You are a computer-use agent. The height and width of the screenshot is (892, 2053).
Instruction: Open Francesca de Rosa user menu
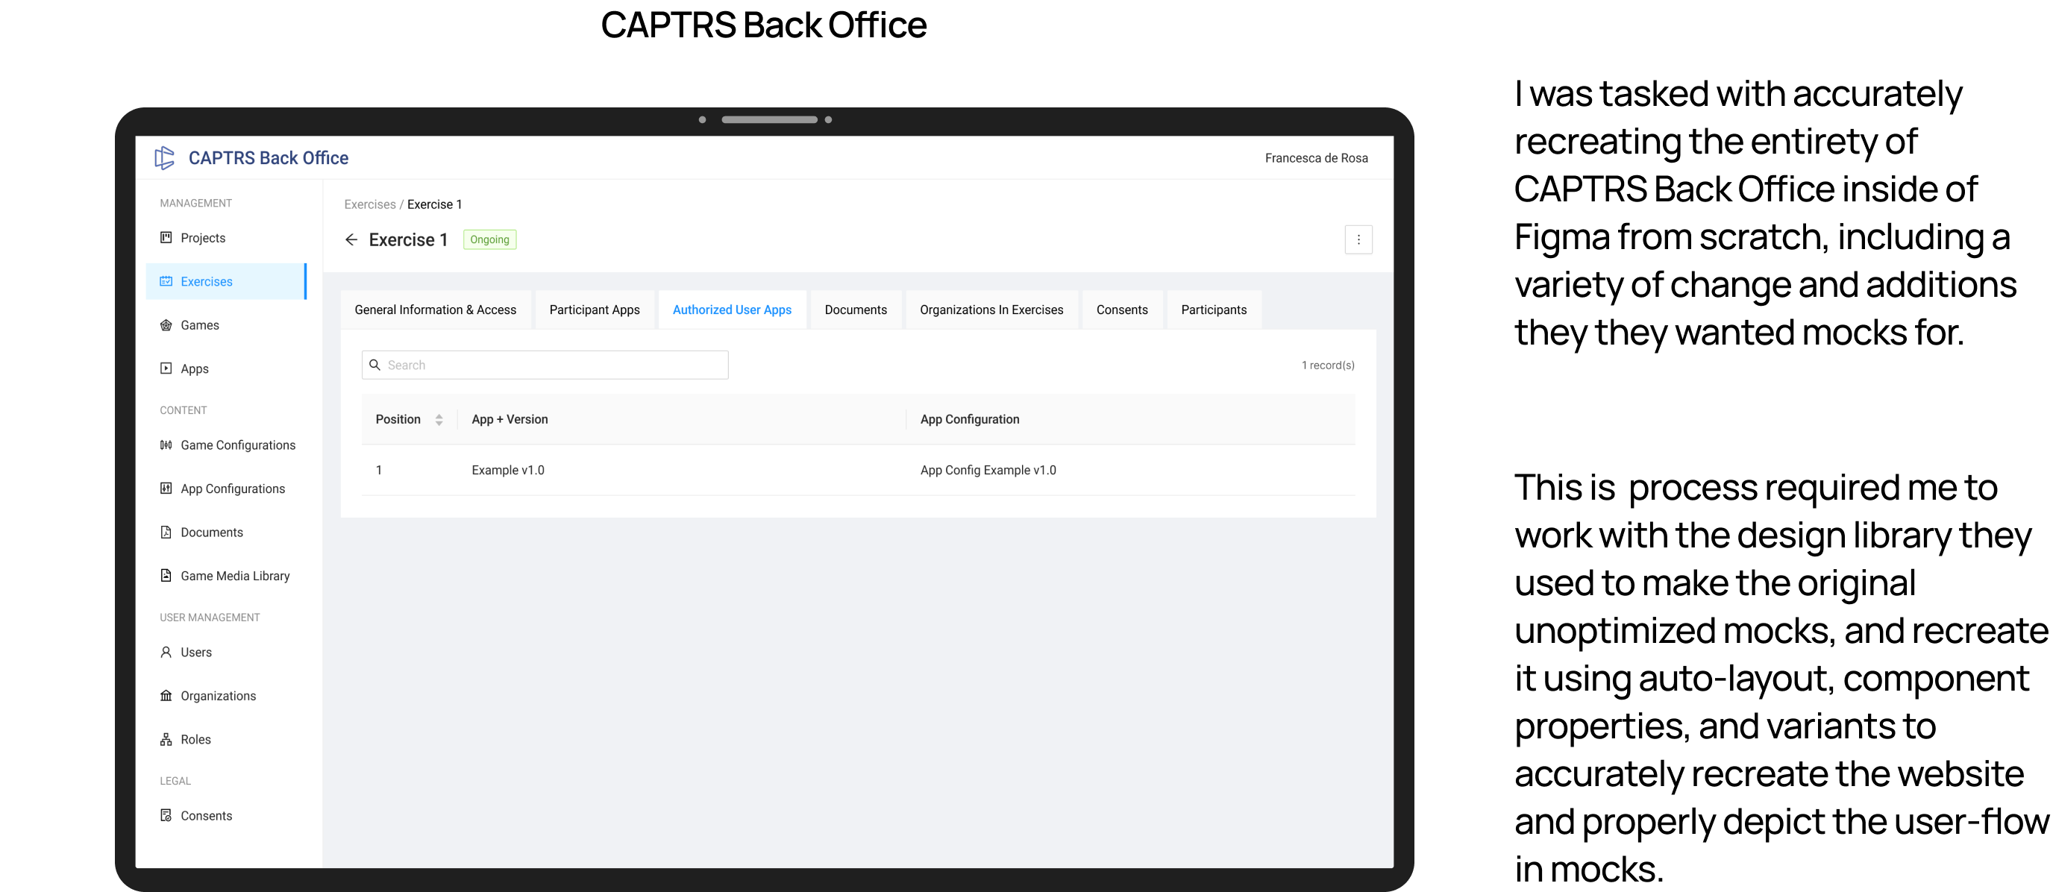(1316, 157)
